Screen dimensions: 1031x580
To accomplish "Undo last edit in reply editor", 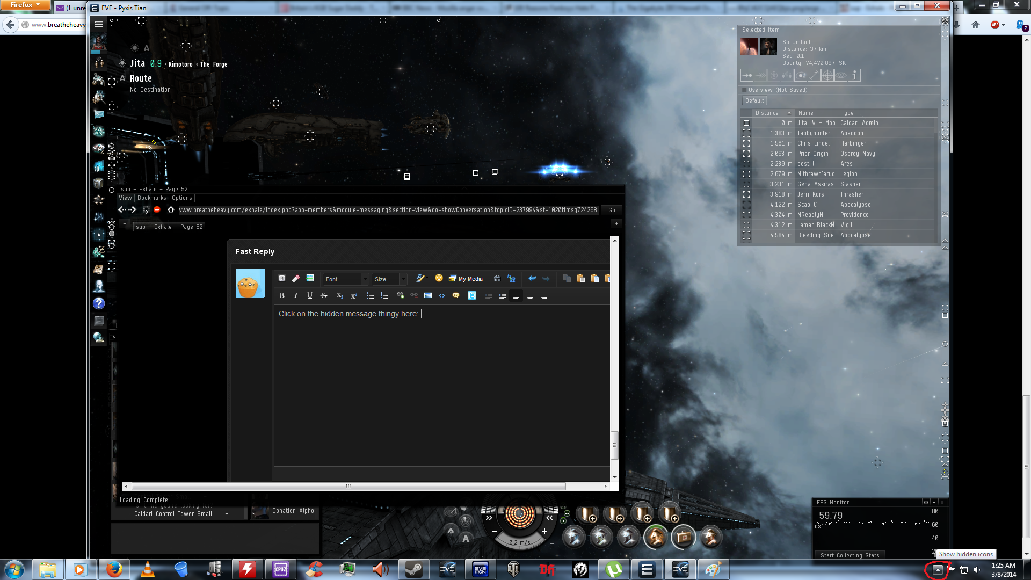I will point(532,278).
